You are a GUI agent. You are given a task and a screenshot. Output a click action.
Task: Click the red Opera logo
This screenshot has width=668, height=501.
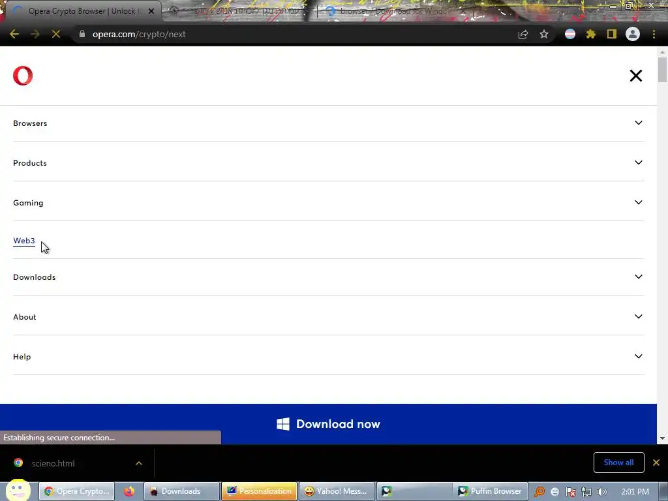click(x=23, y=76)
